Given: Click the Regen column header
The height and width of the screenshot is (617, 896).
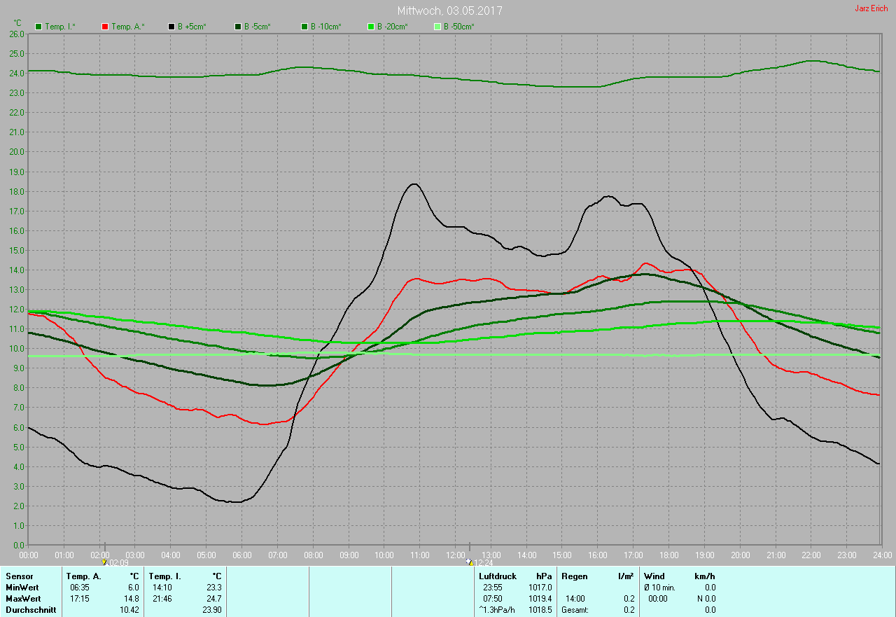Looking at the screenshot, I should [x=573, y=576].
